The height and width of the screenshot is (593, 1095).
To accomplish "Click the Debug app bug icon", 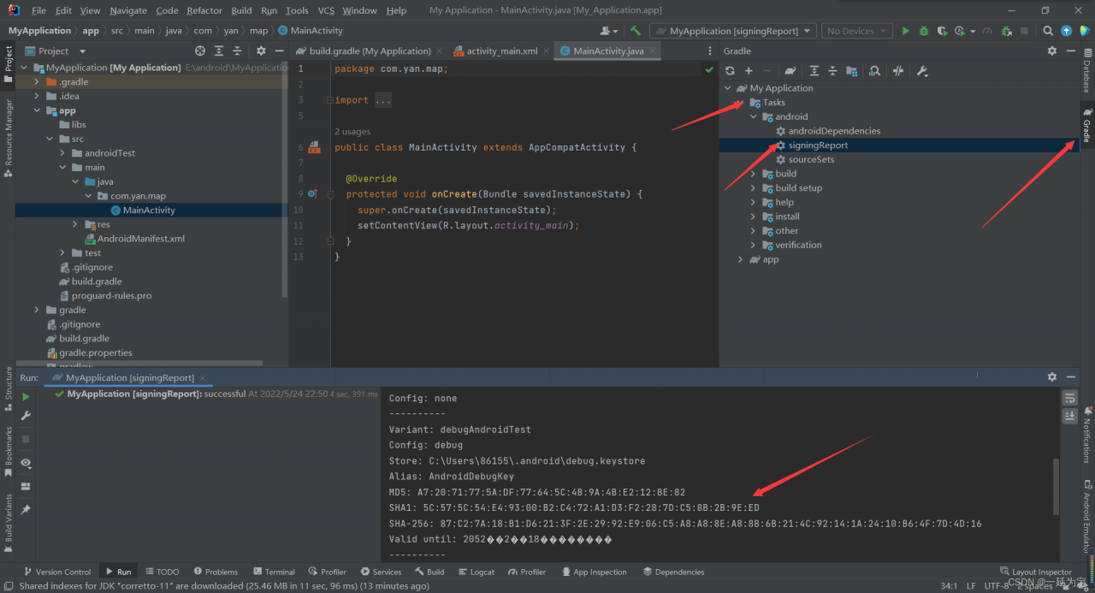I will pos(924,31).
